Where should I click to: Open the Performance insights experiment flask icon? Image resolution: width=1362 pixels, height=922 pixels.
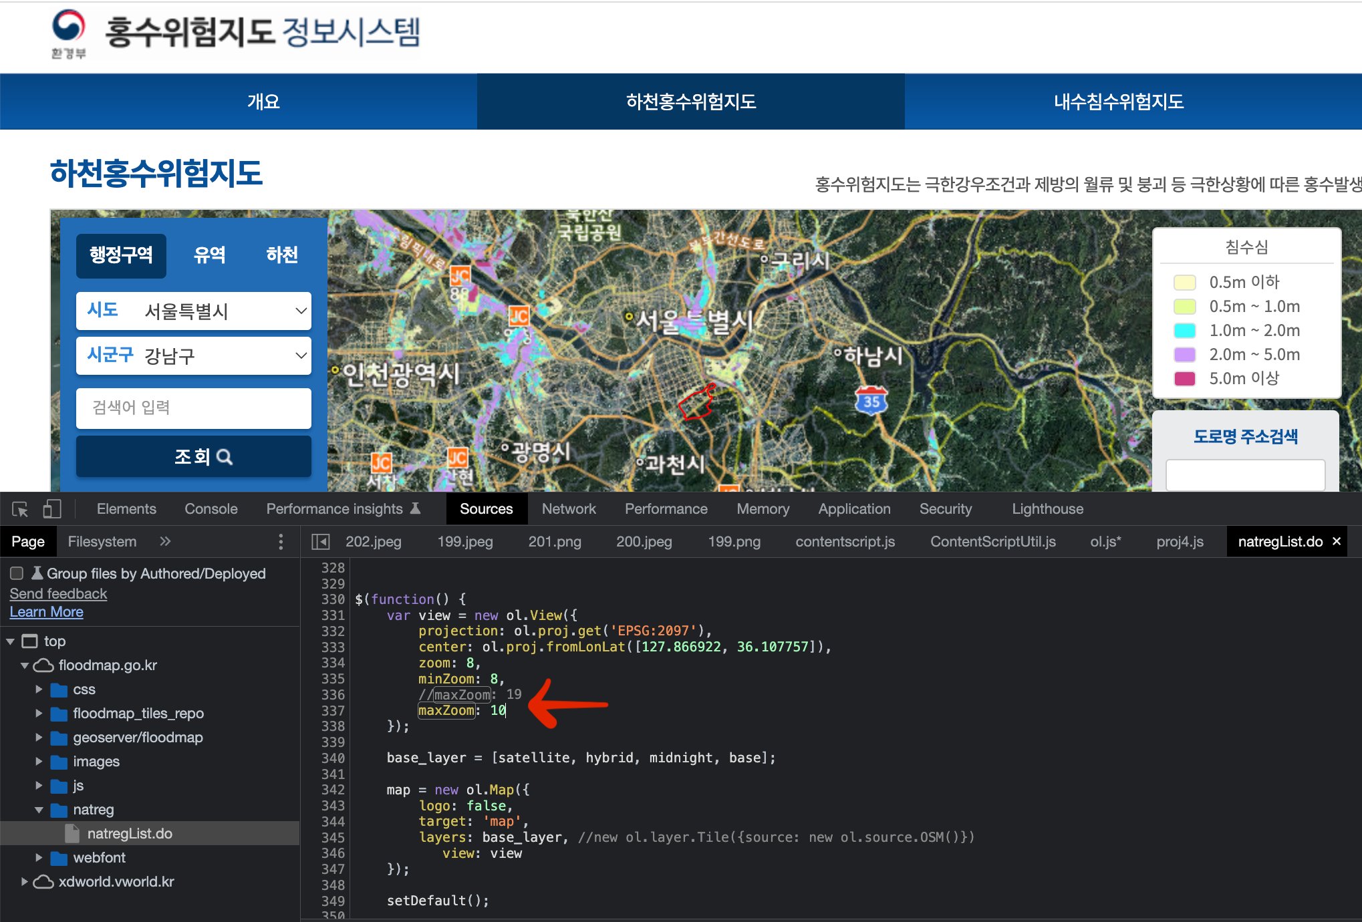416,508
